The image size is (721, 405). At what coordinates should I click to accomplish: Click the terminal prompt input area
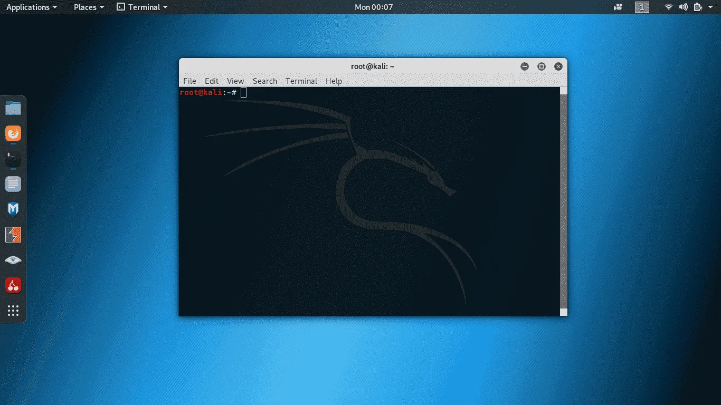[x=244, y=92]
